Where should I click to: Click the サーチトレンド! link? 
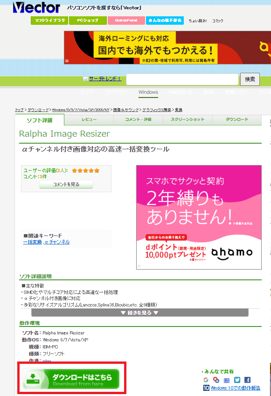click(x=105, y=79)
